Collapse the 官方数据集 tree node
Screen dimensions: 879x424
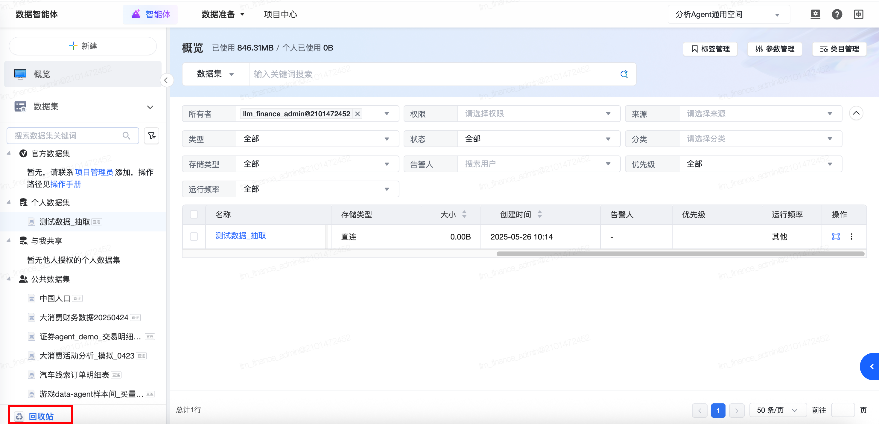pyautogui.click(x=9, y=153)
